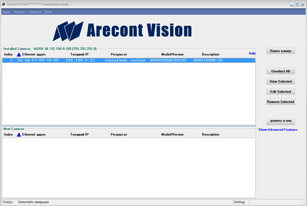Click Результат header in New Cameras
The width and height of the screenshot is (307, 206).
tap(119, 134)
